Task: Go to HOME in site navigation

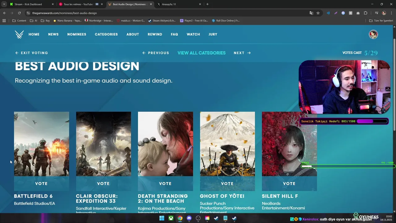Action: click(x=34, y=34)
